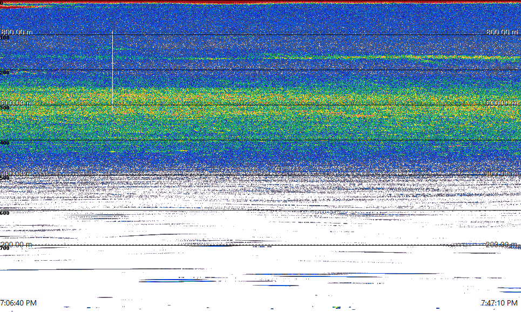The image size is (521, 312).
Task: Select the 400 depth scale label
Action: click(x=5, y=143)
